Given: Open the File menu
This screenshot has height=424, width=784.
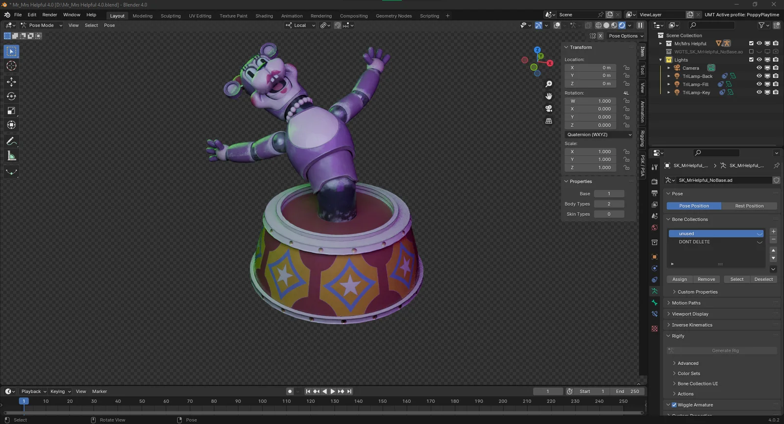Looking at the screenshot, I should [18, 15].
